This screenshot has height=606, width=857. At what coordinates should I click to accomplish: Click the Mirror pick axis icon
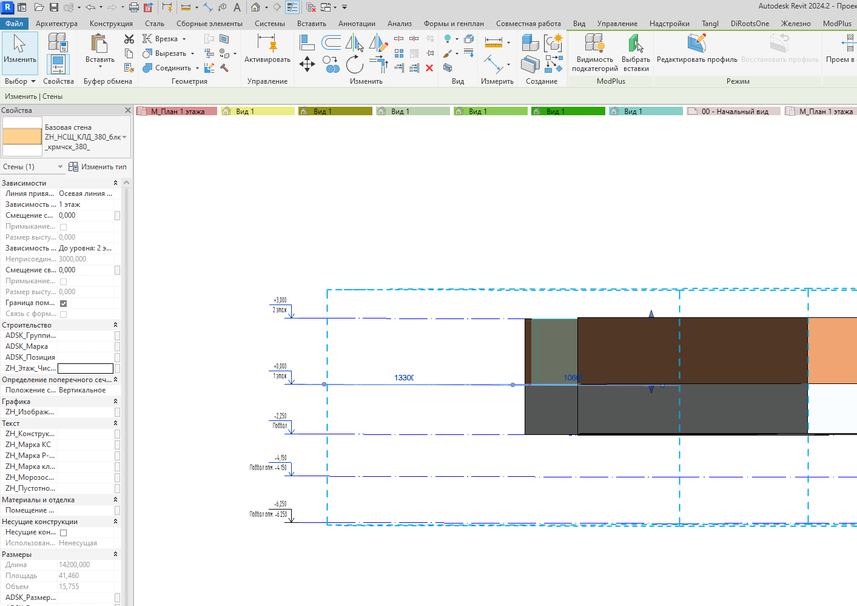[x=354, y=42]
